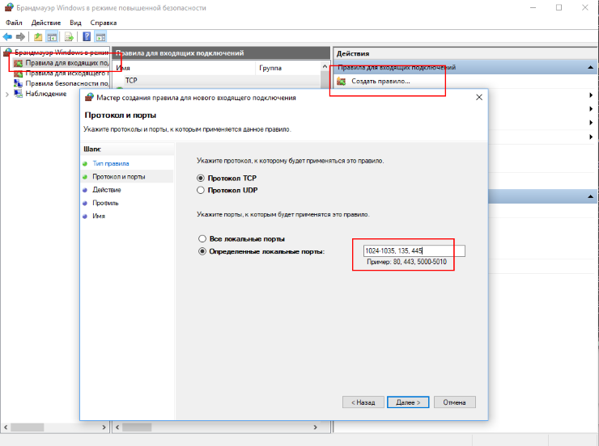Click the wizard title bar firewall icon
Image resolution: width=599 pixels, height=446 pixels.
89,97
